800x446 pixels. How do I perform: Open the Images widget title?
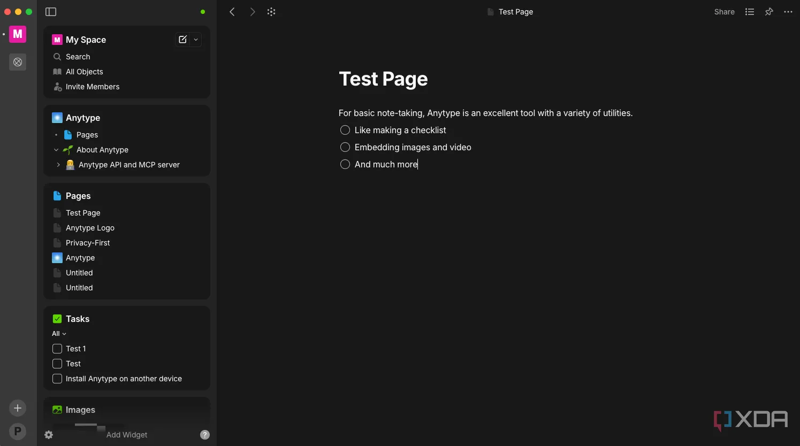80,410
